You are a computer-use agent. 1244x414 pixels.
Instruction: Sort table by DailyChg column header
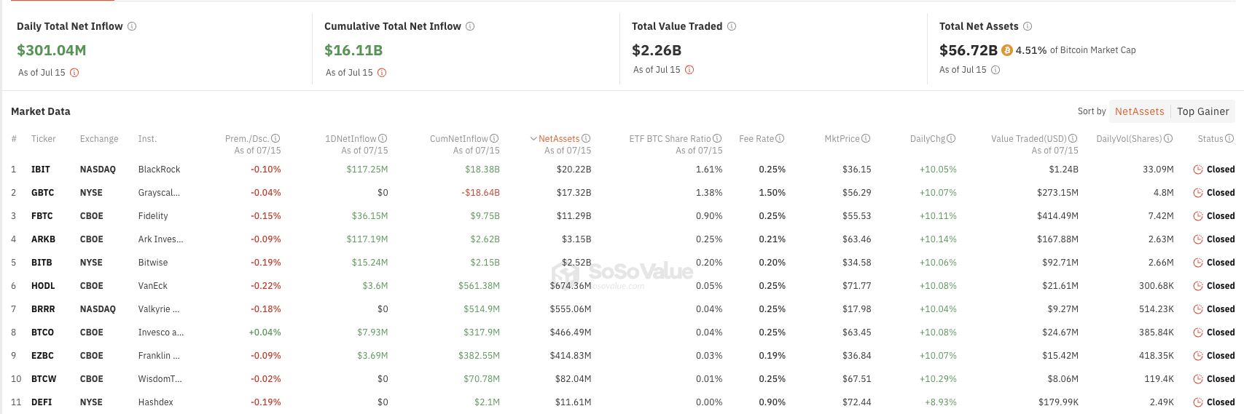[927, 138]
